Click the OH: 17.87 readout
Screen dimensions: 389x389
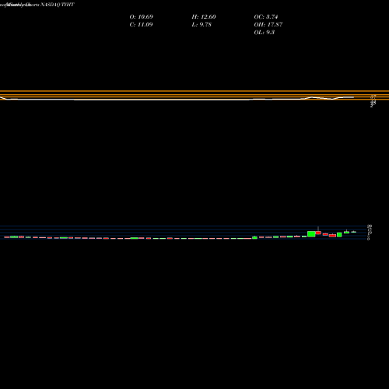[x=268, y=24]
